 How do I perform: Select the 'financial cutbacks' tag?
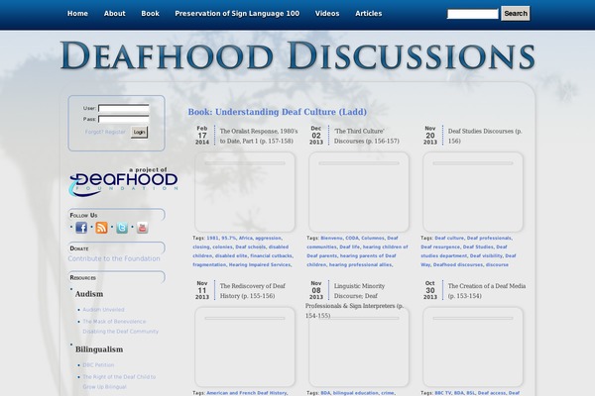pos(271,255)
